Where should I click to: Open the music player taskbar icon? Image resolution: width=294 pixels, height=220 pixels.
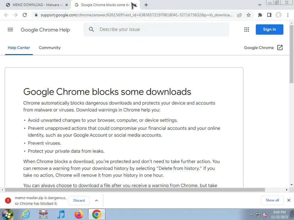(x=61, y=214)
